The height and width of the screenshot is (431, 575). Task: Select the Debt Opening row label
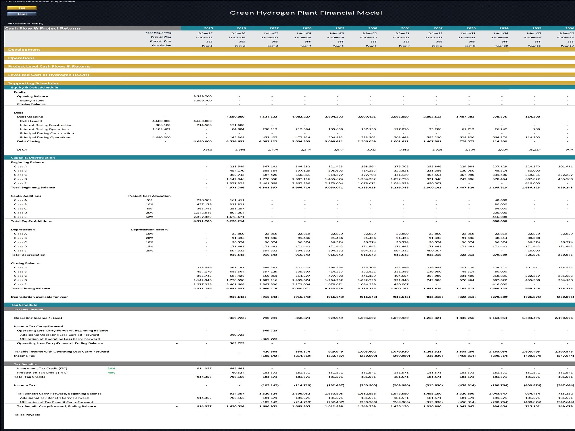click(30, 117)
